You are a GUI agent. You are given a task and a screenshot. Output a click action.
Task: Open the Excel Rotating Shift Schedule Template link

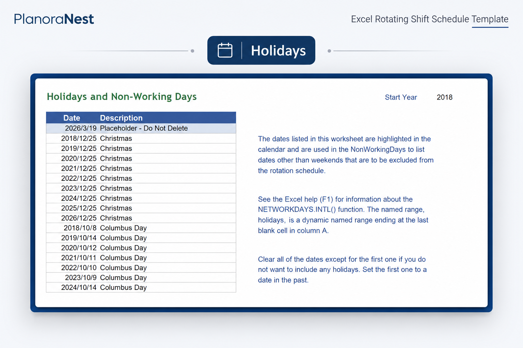[x=430, y=19]
